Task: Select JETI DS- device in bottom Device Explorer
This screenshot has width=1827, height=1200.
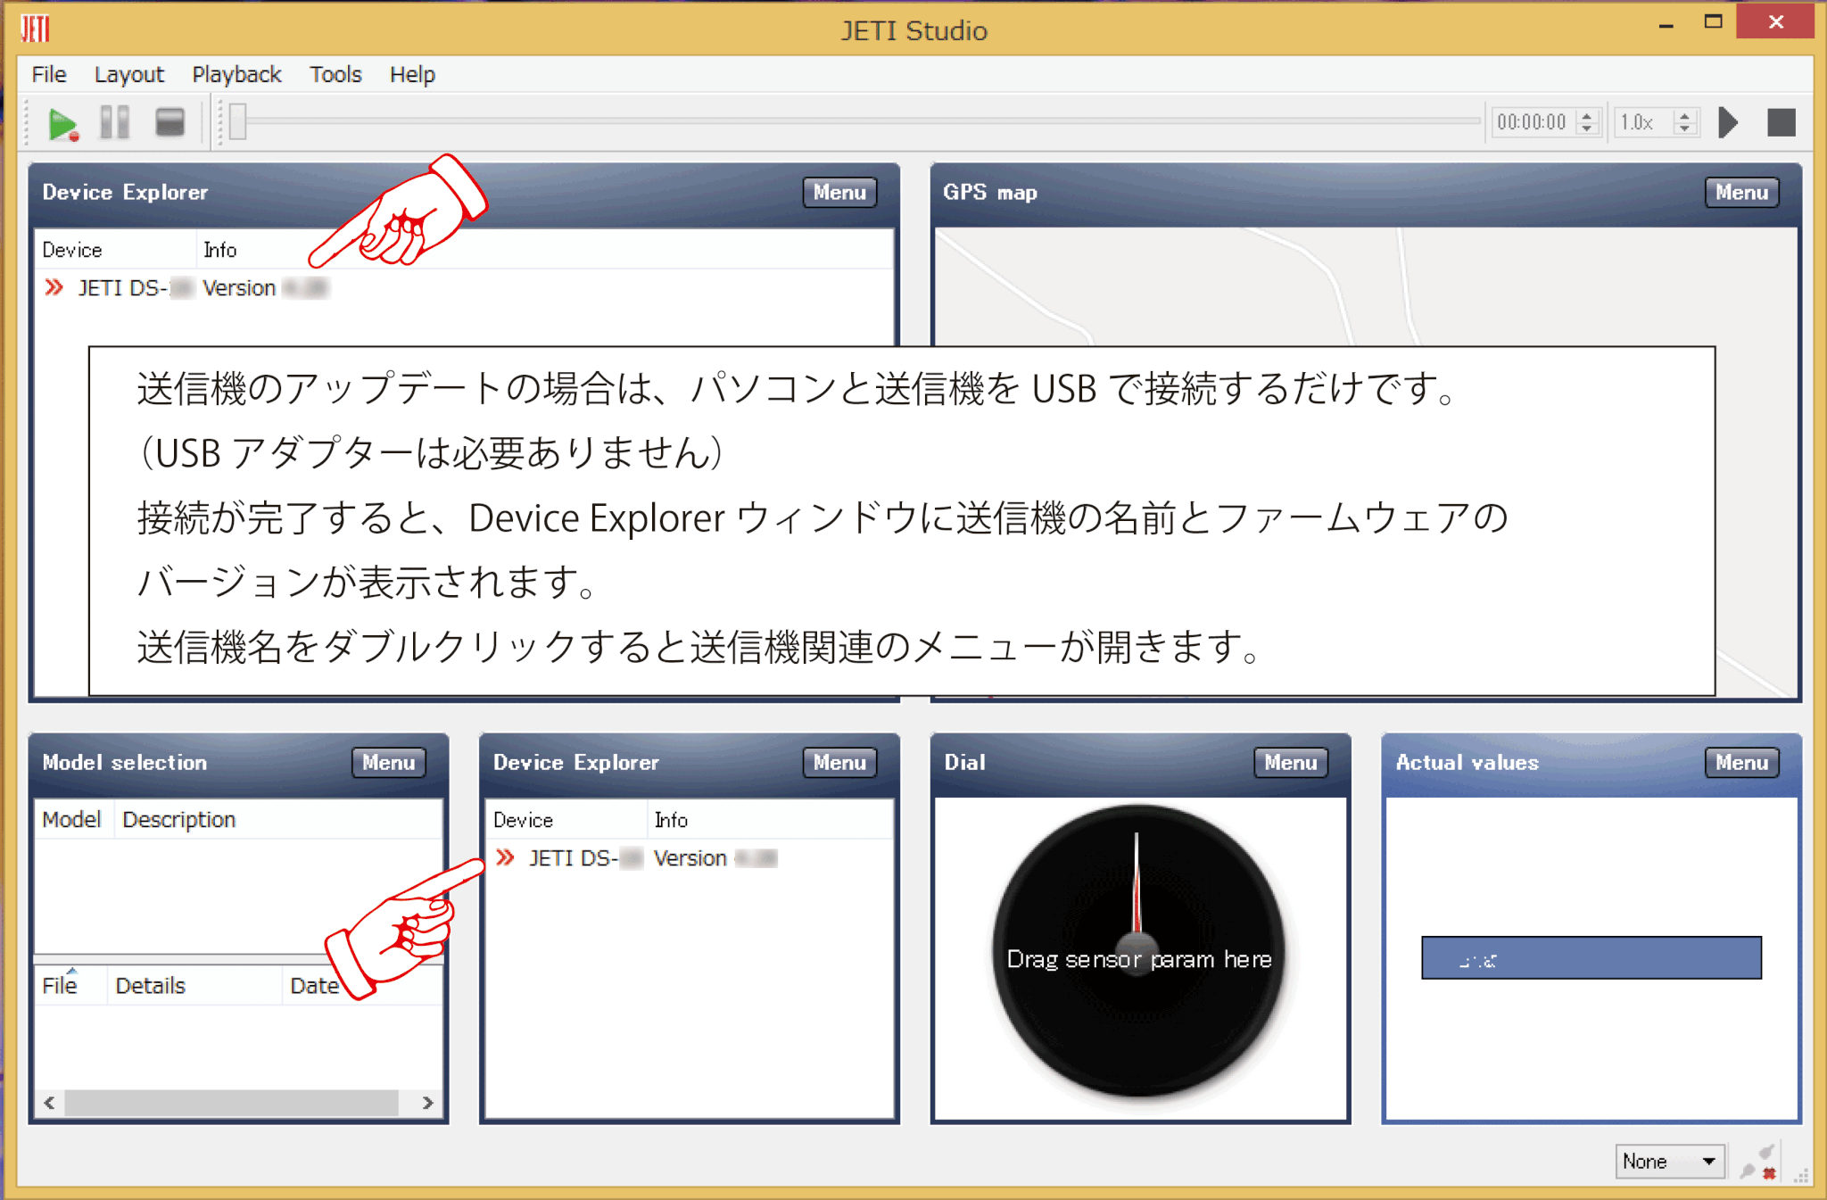Action: [586, 858]
